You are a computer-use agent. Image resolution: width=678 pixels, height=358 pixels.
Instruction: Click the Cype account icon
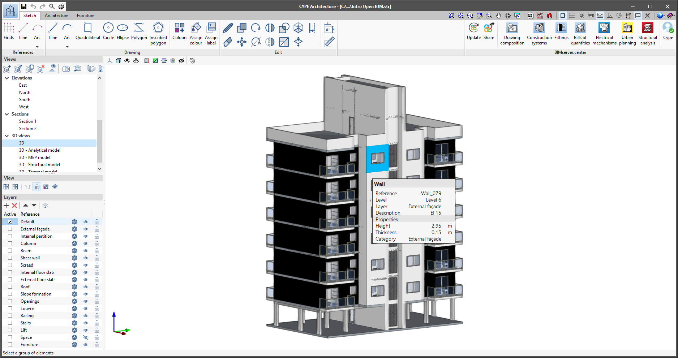coord(668,31)
